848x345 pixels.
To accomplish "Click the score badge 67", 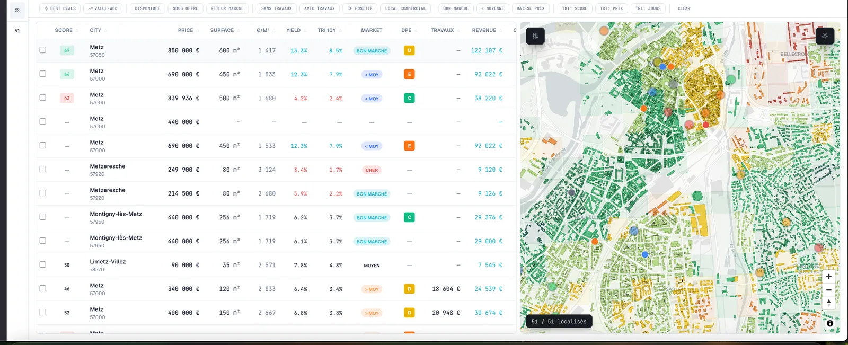I will click(x=67, y=50).
